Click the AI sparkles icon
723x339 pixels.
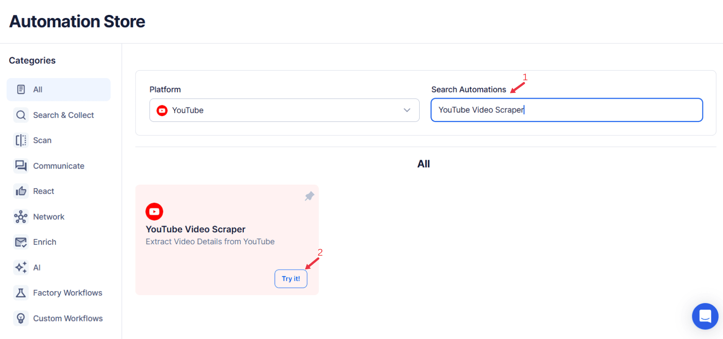pyautogui.click(x=21, y=268)
